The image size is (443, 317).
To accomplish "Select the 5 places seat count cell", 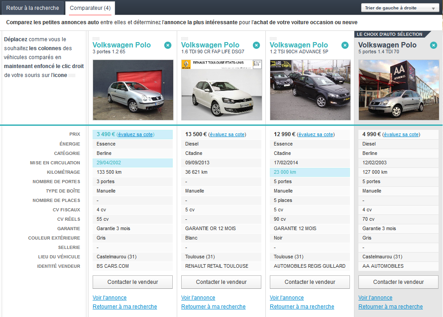I will tap(310, 201).
